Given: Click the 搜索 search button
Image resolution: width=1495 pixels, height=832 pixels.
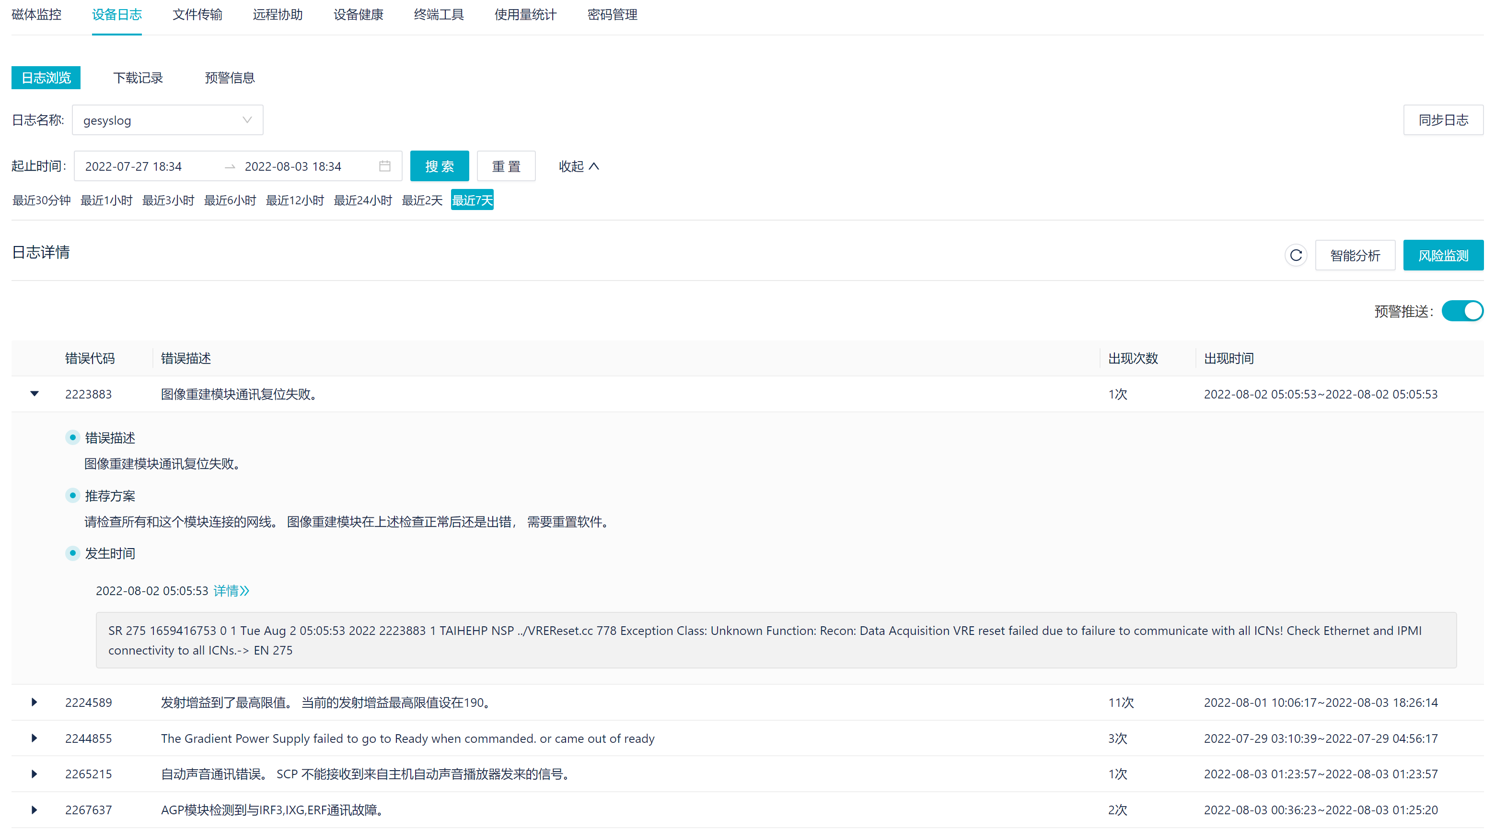Looking at the screenshot, I should click(x=440, y=166).
